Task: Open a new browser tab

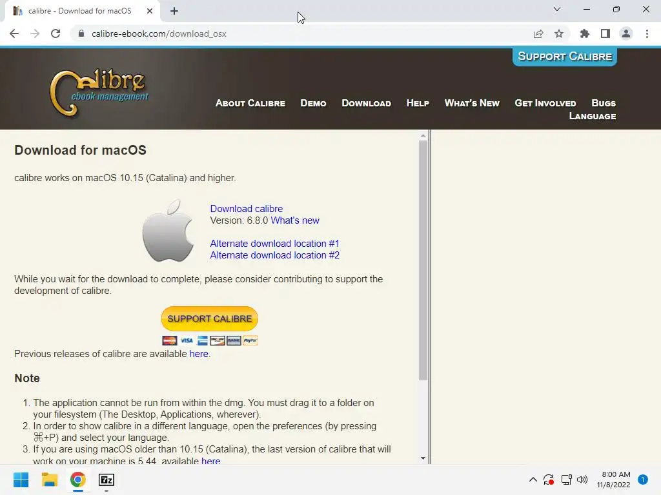Action: 174,11
